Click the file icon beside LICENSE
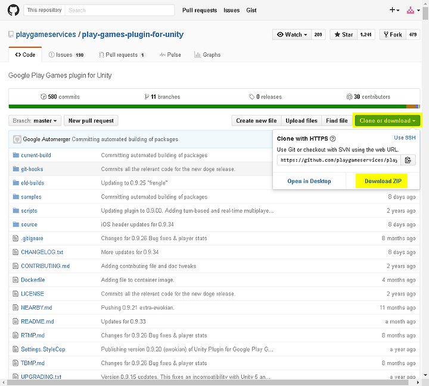 tap(15, 294)
